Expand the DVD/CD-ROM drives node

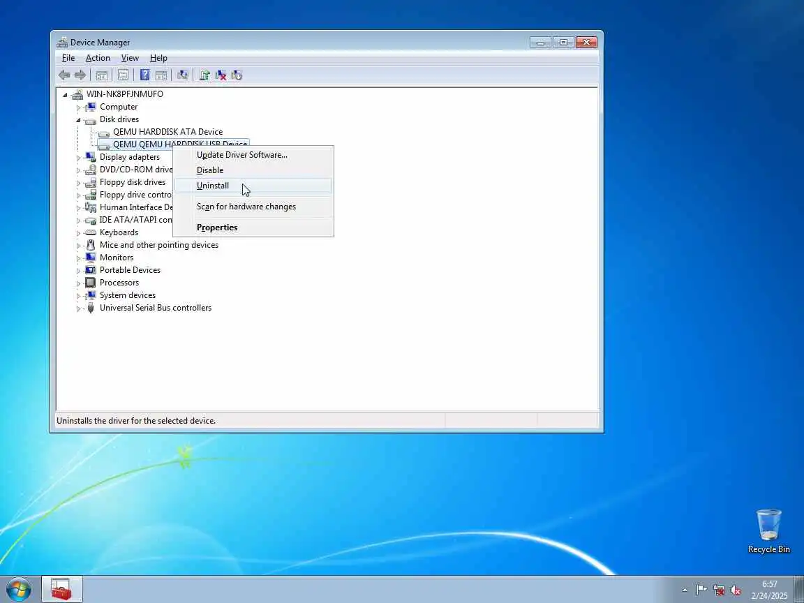click(x=78, y=170)
